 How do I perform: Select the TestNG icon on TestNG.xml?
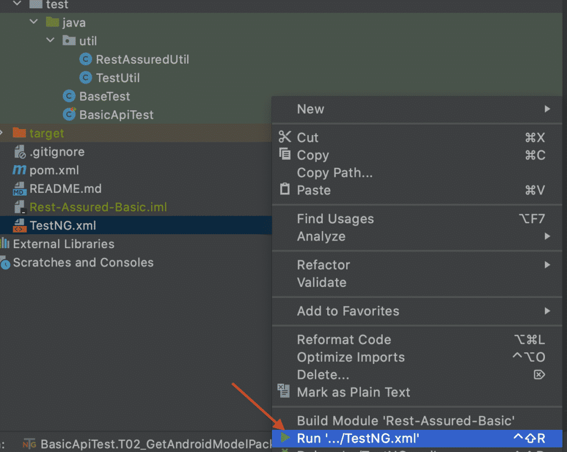[x=18, y=225]
